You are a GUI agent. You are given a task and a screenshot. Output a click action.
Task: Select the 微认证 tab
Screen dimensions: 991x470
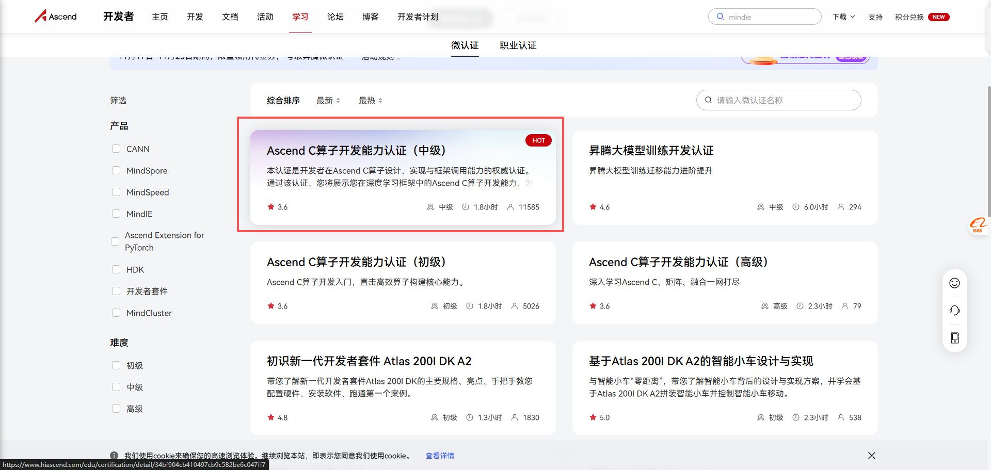click(465, 45)
